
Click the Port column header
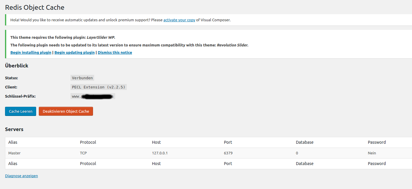(228, 142)
